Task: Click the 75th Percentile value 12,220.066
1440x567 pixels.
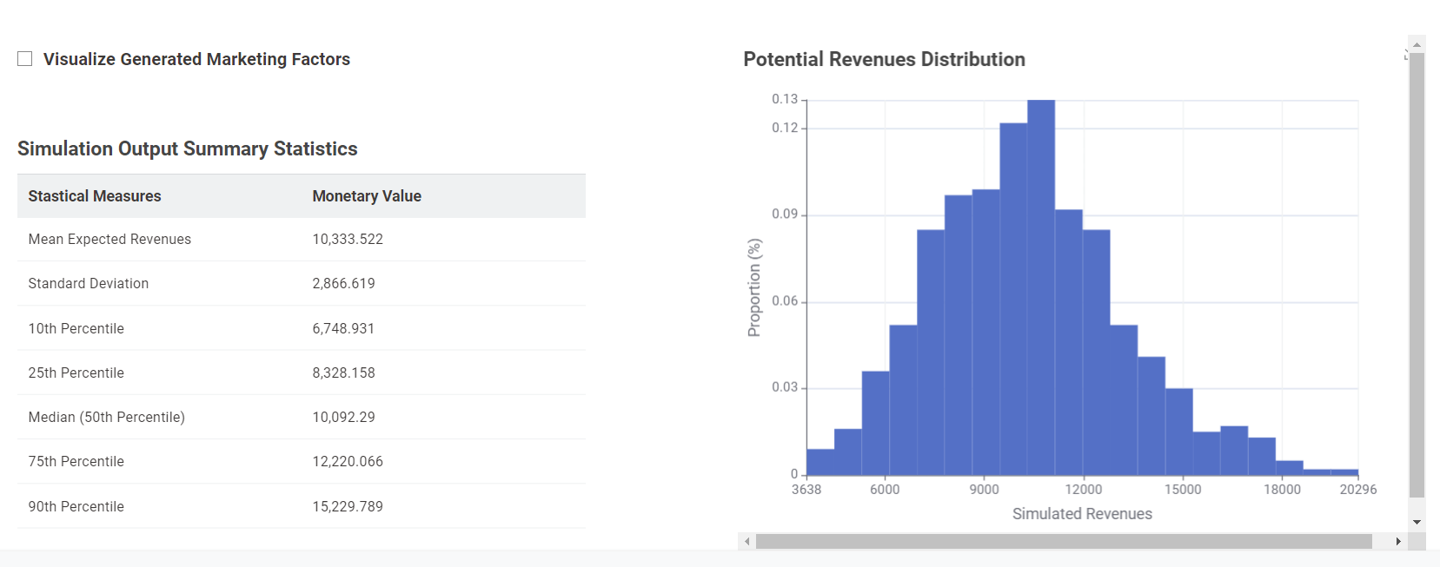Action: coord(348,462)
